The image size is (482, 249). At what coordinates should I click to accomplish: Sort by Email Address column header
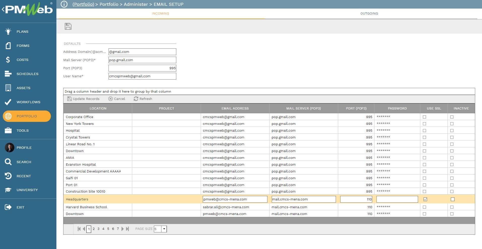coord(235,108)
